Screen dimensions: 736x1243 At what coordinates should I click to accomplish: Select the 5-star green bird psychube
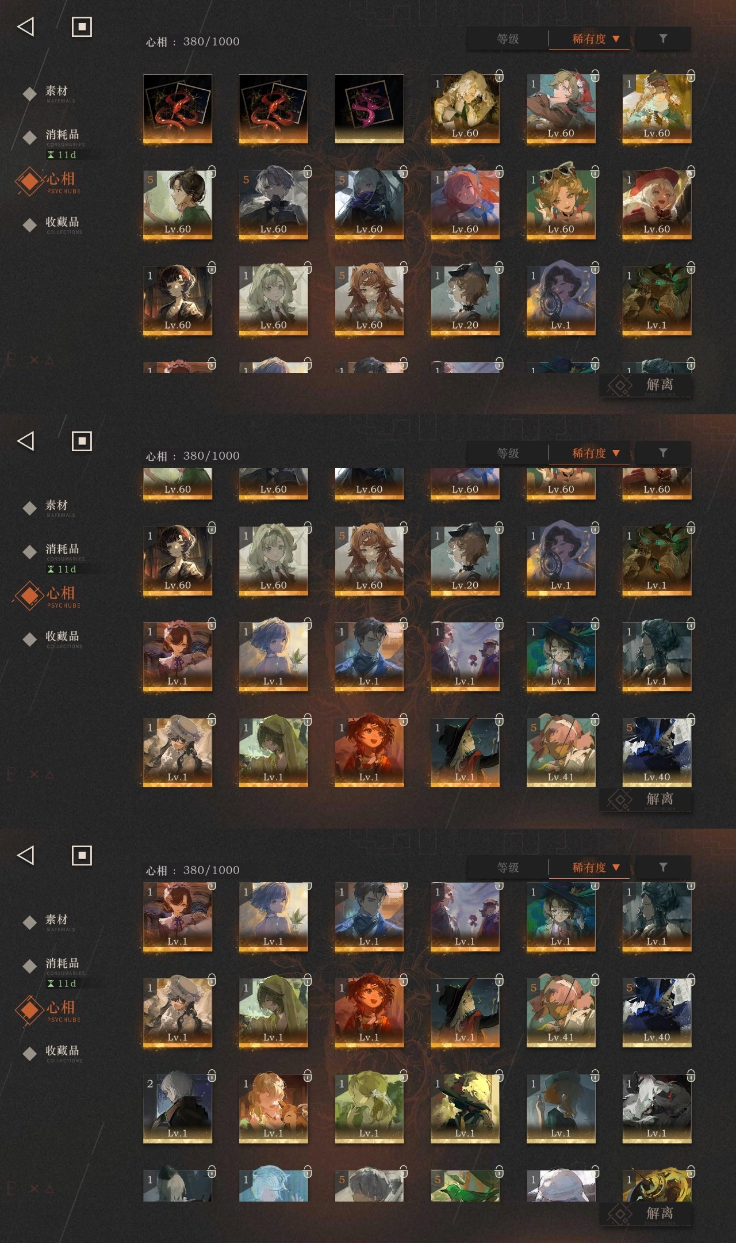pyautogui.click(x=465, y=1185)
